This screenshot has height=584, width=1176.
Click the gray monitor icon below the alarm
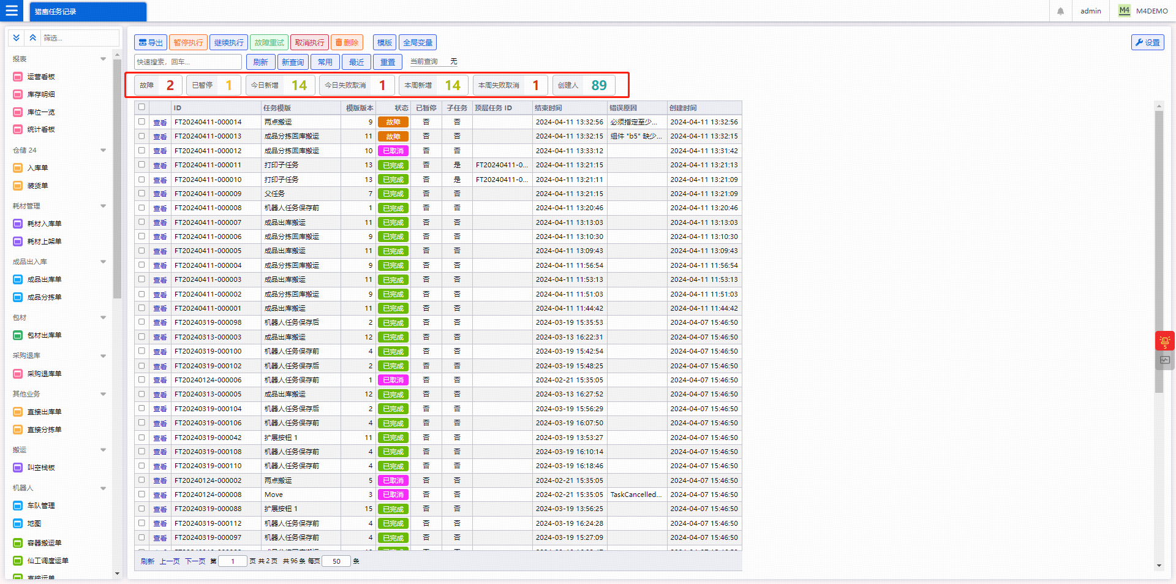(x=1164, y=360)
